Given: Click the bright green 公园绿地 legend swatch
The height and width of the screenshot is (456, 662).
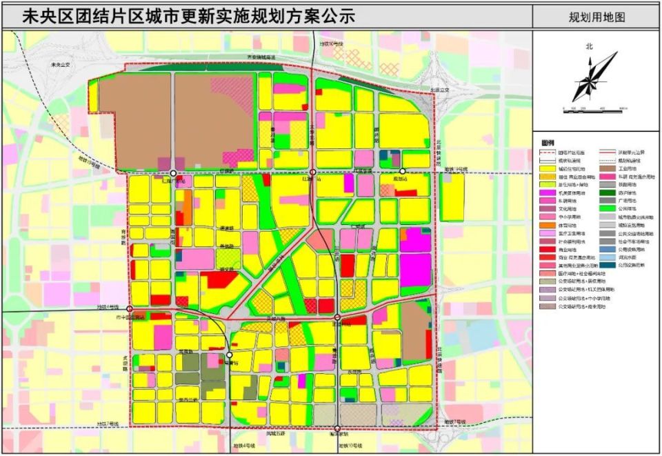Looking at the screenshot, I should pos(607,209).
